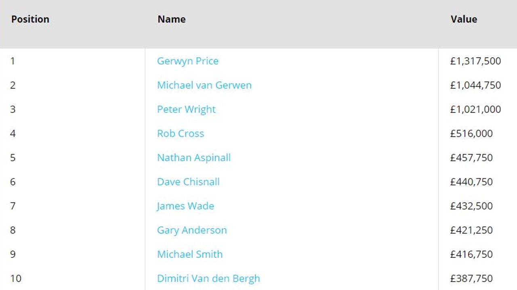Click the Michael van Gerwen link

204,85
